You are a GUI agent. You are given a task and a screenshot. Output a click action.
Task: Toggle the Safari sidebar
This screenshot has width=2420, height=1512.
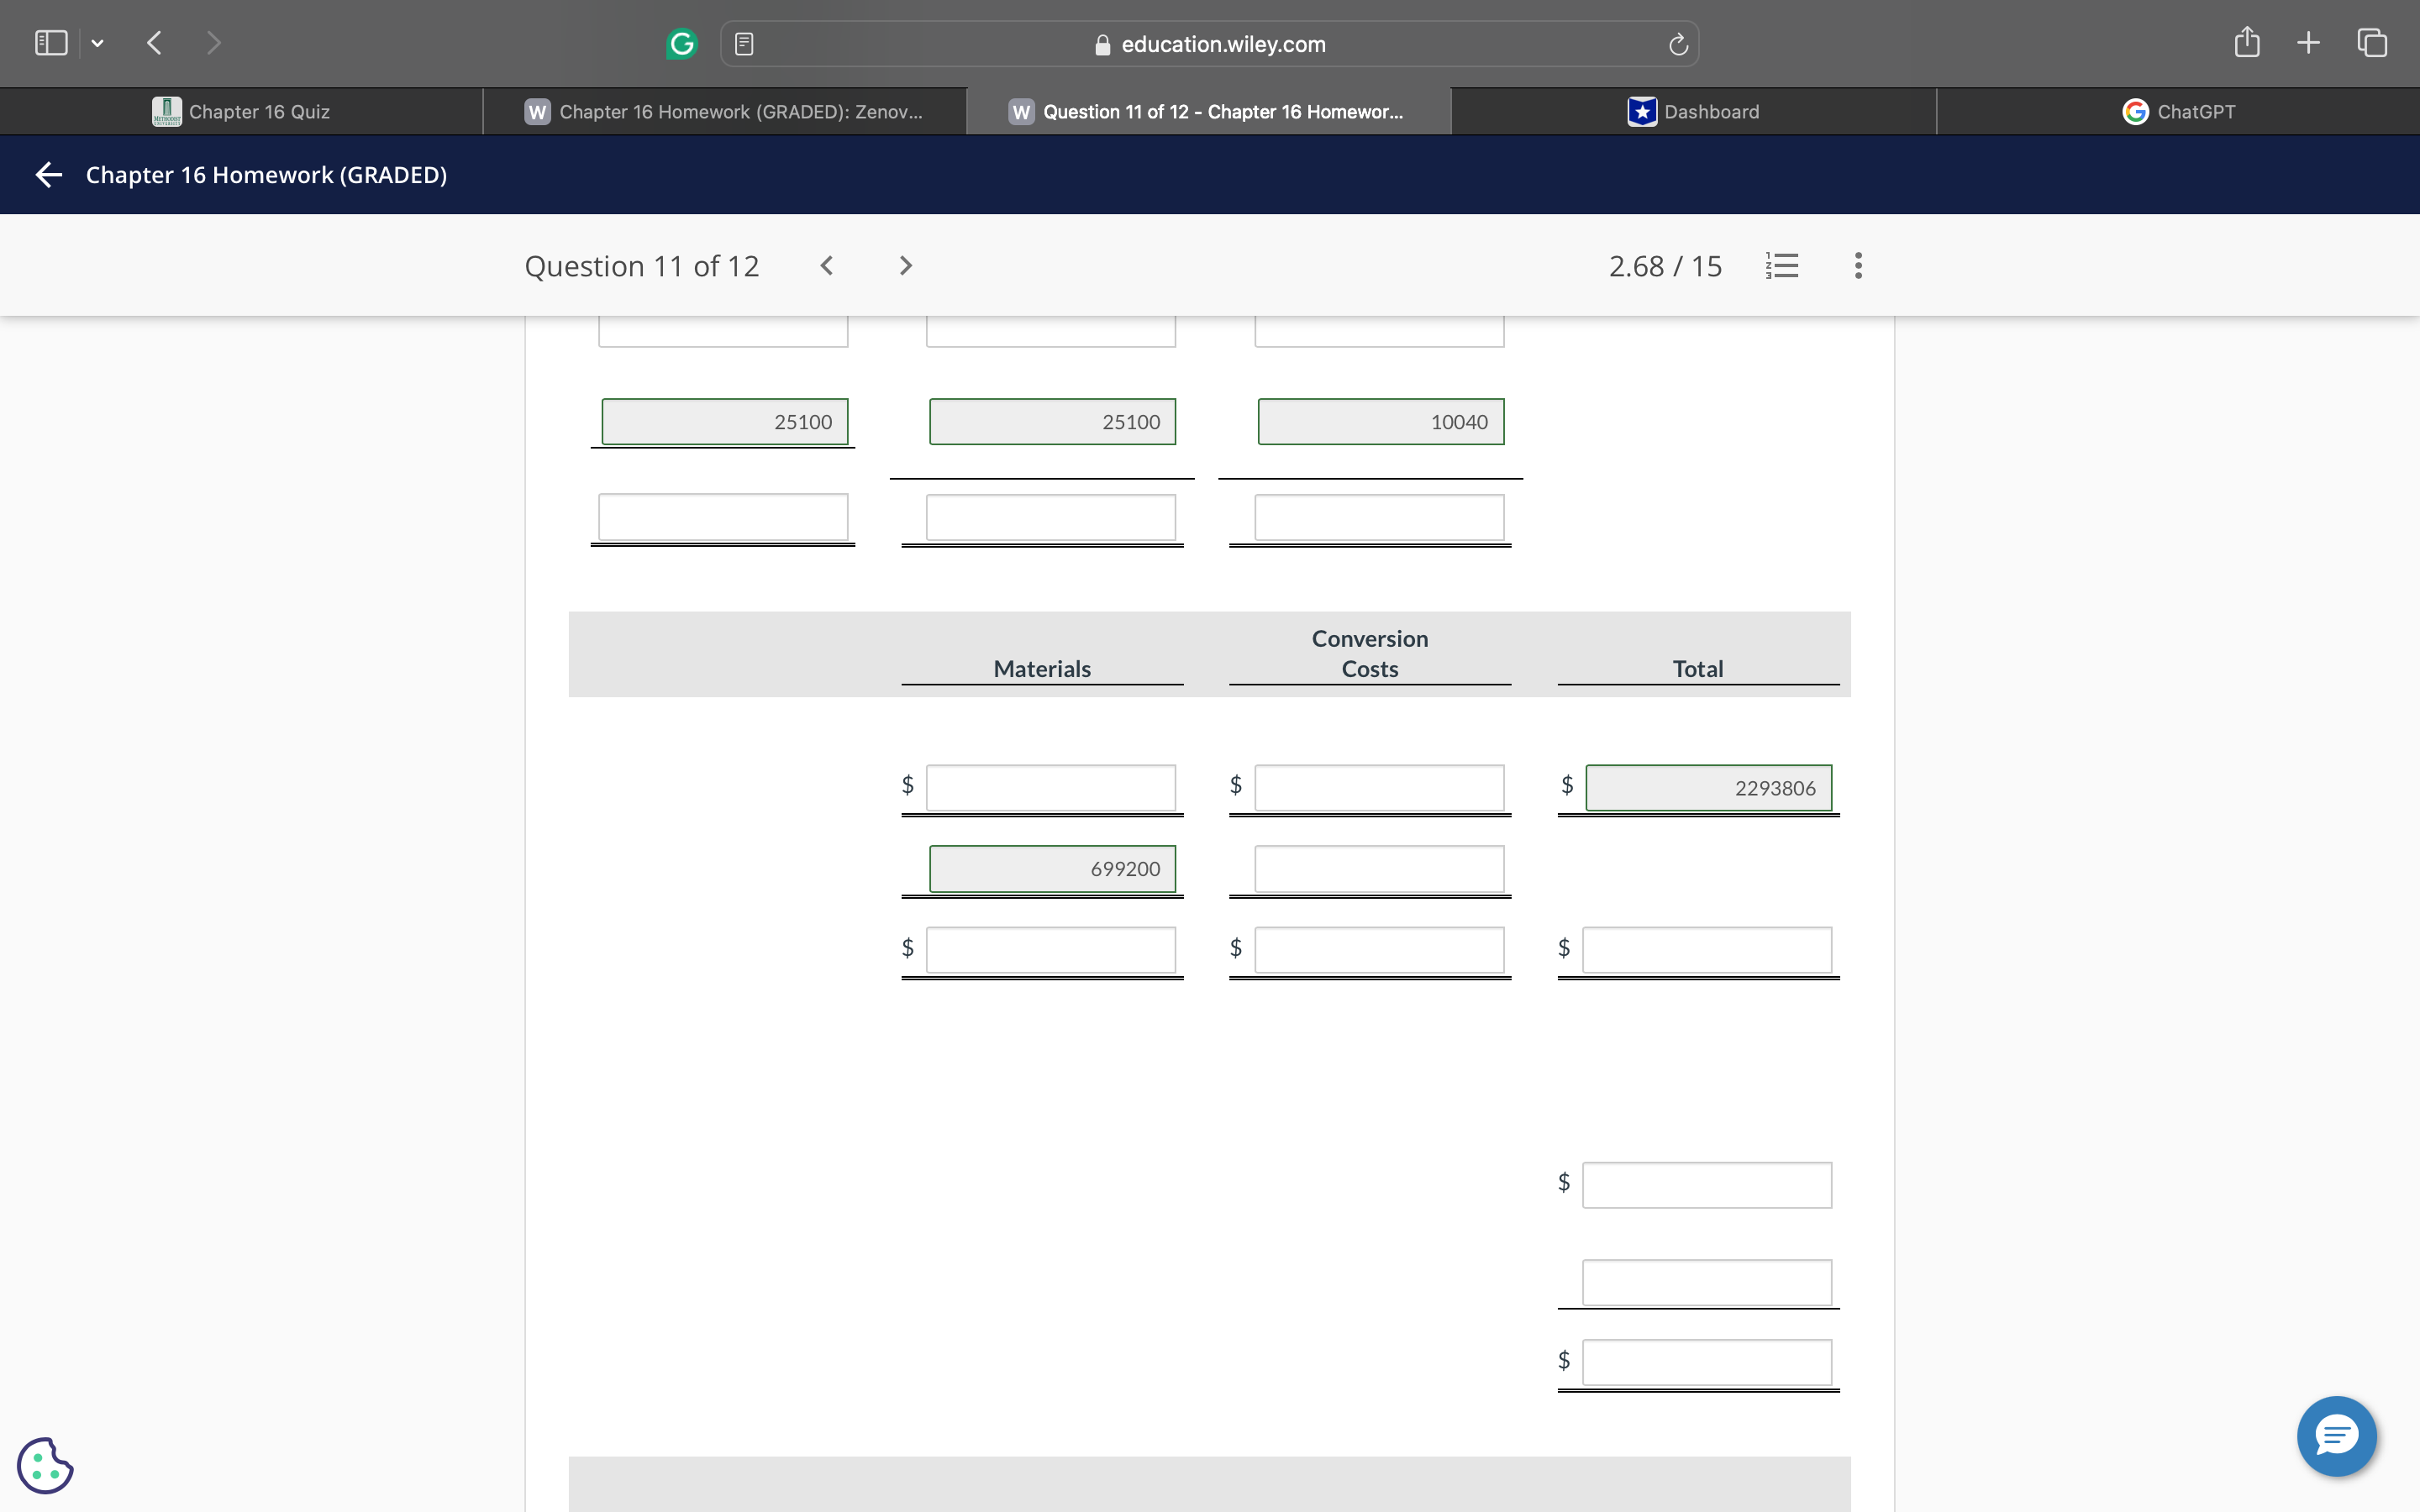coord(51,42)
